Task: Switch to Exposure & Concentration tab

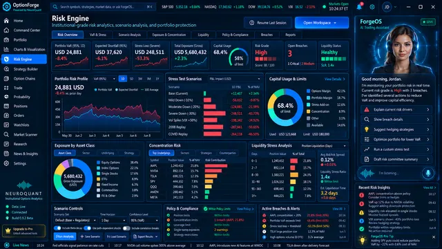Action: (169, 35)
